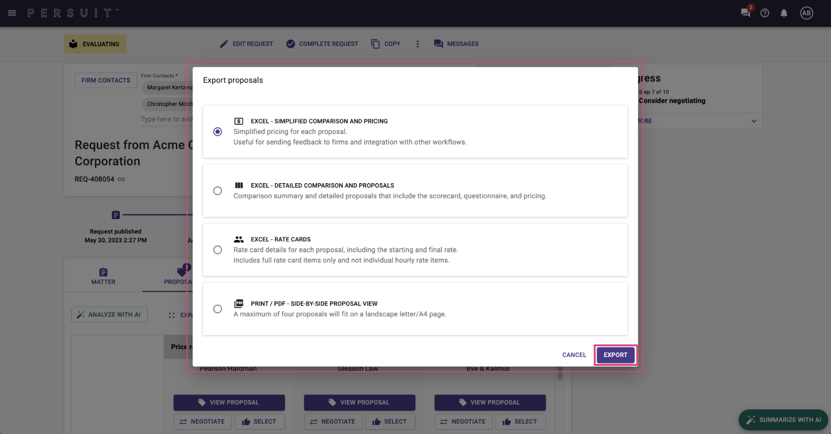Click Select under Bye & Kalmus
The height and width of the screenshot is (434, 831).
point(520,421)
